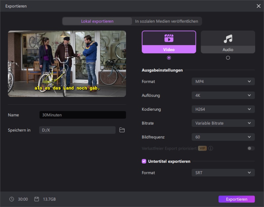Select the Audio radio button
This screenshot has width=264, height=207.
tap(228, 58)
